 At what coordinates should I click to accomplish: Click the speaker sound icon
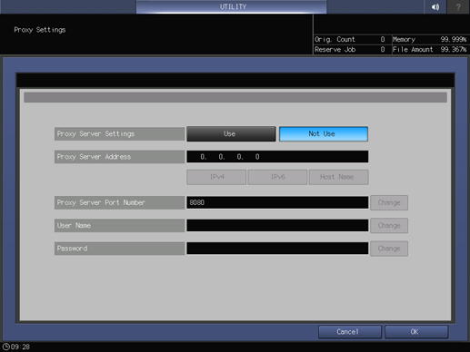pos(435,6)
